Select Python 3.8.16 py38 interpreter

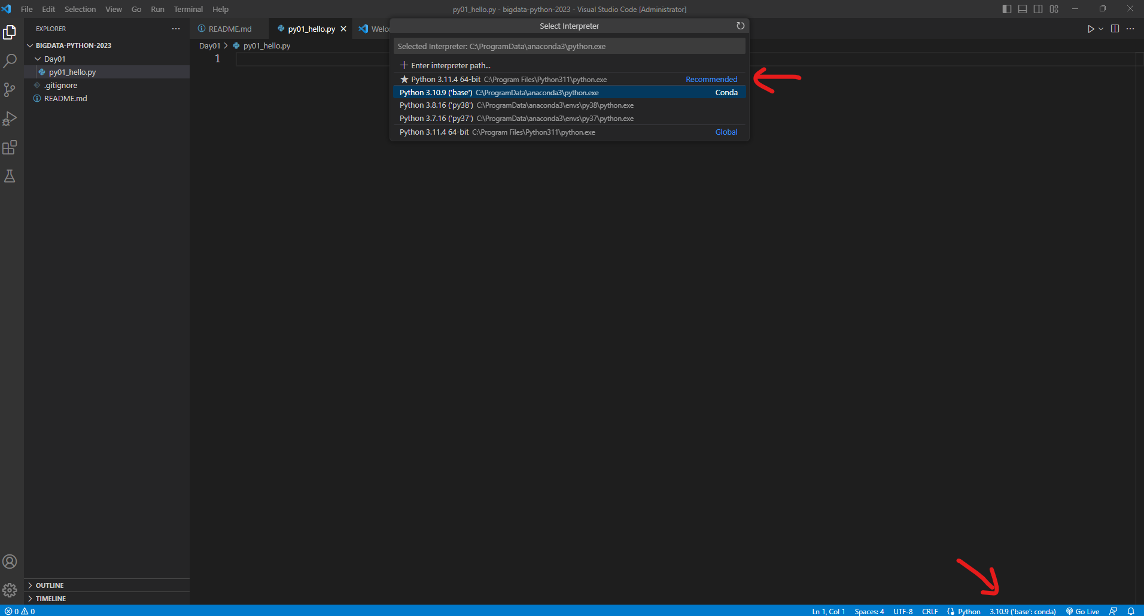[x=570, y=105]
